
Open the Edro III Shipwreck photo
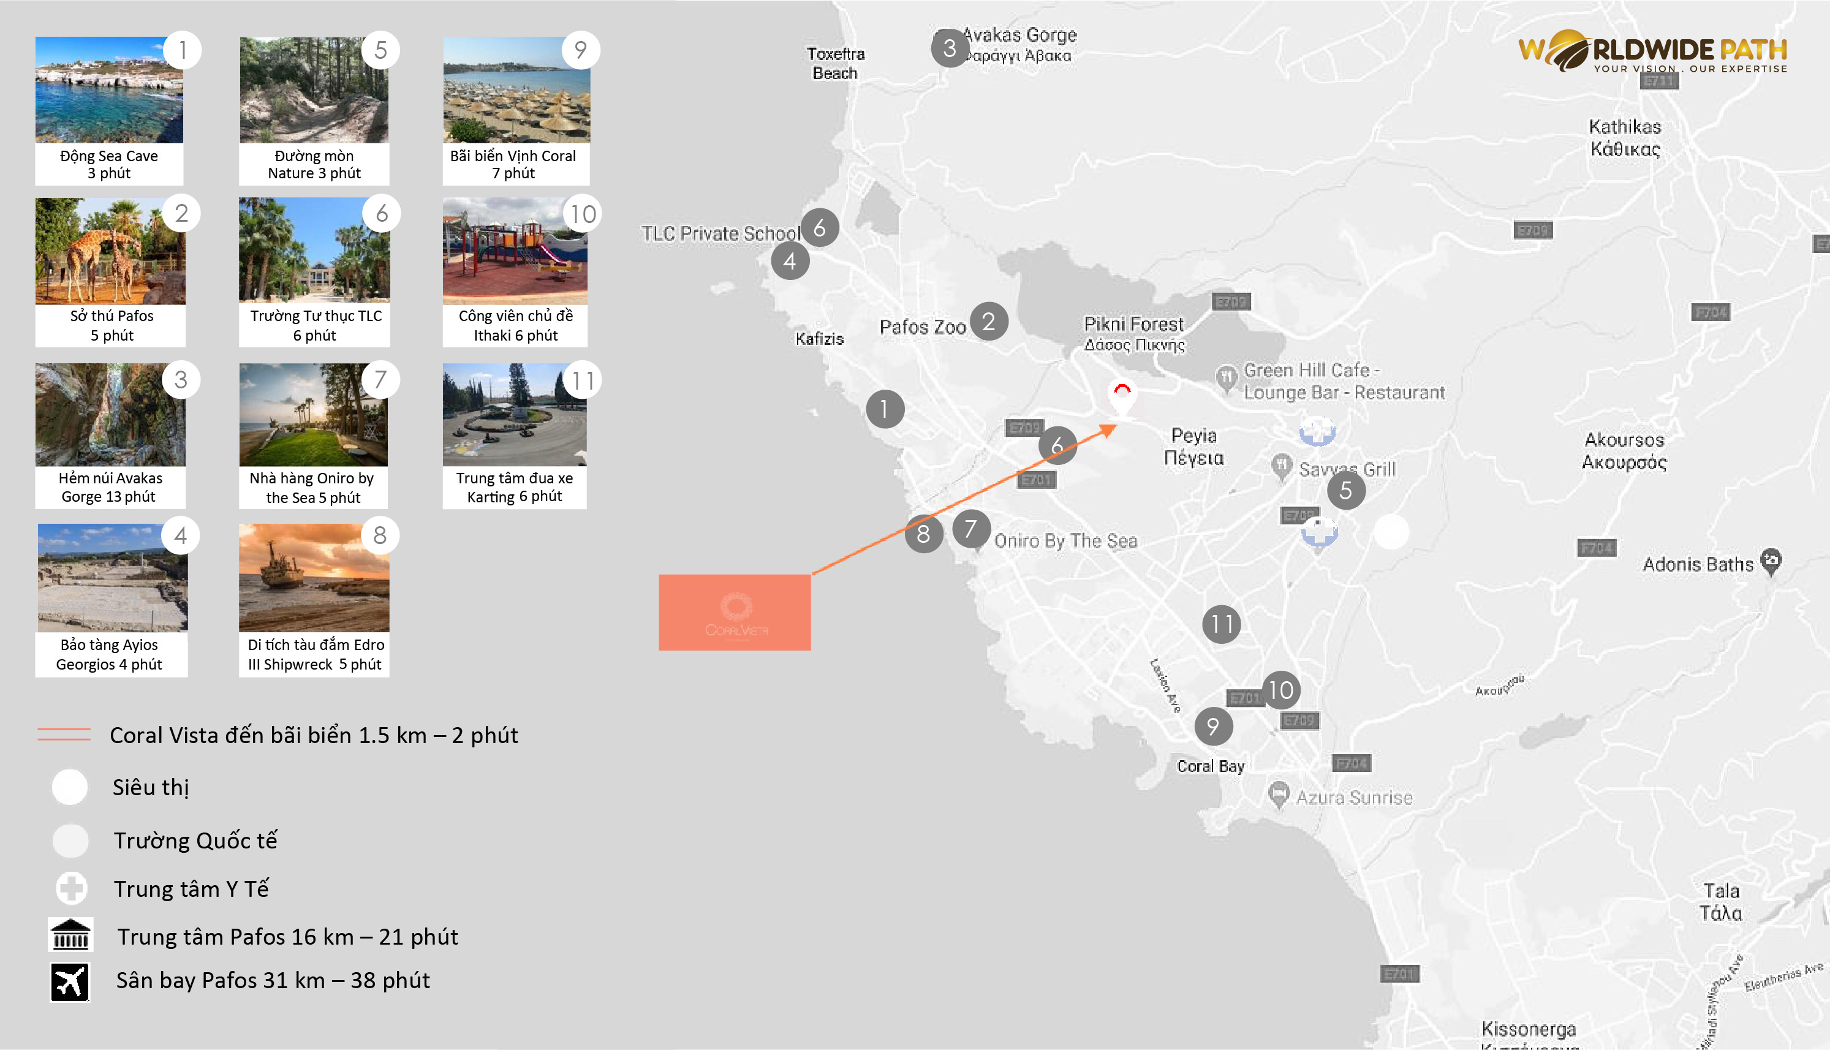click(314, 577)
